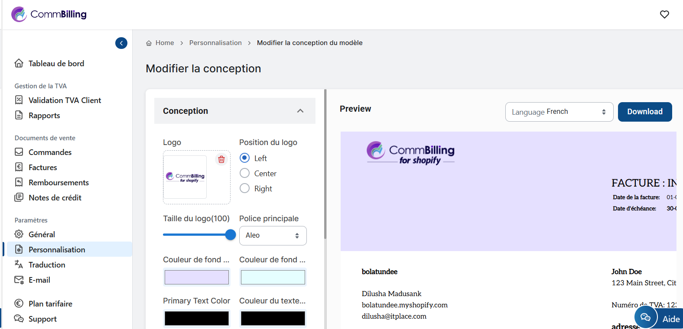Click the Support chat bubbles icon
This screenshot has width=683, height=329.
point(19,319)
